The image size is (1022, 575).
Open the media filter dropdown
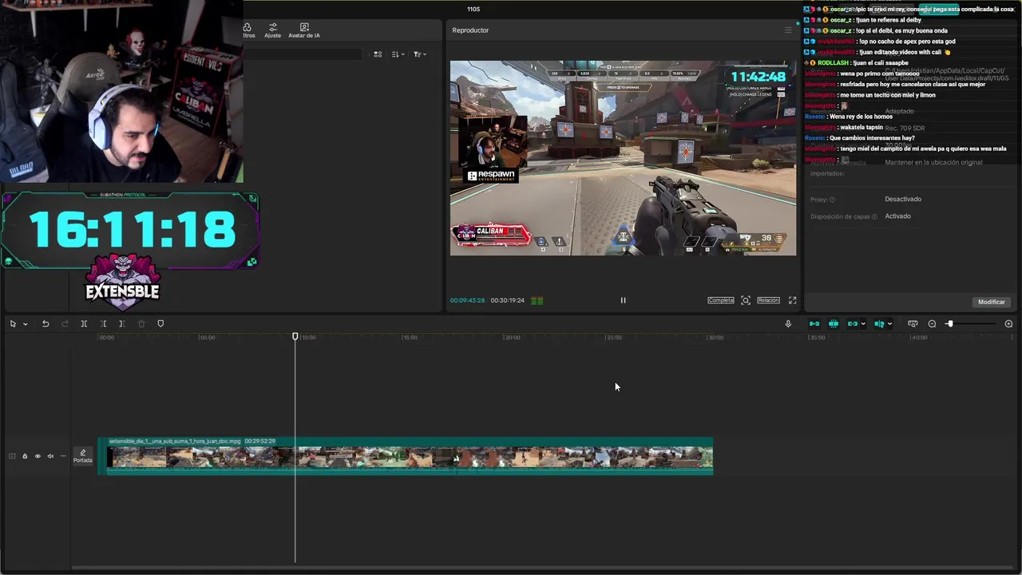click(x=420, y=54)
